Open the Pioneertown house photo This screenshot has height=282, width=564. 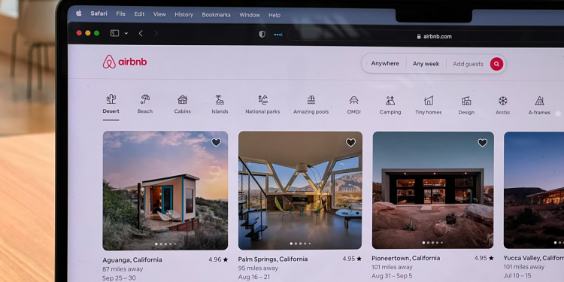[433, 190]
